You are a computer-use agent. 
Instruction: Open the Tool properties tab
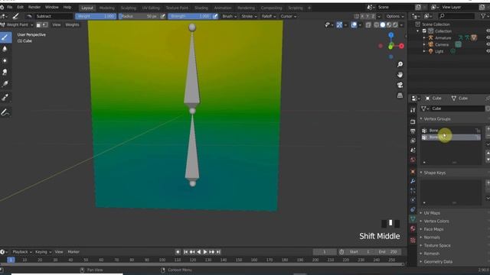413,110
